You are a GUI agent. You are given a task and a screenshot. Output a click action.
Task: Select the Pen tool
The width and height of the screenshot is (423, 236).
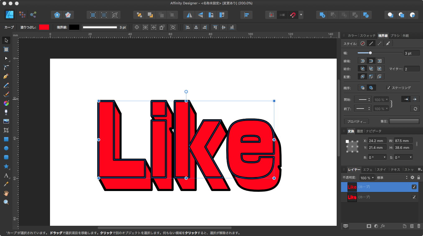(6, 76)
